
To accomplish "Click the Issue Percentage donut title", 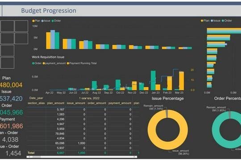I will click(x=168, y=99).
